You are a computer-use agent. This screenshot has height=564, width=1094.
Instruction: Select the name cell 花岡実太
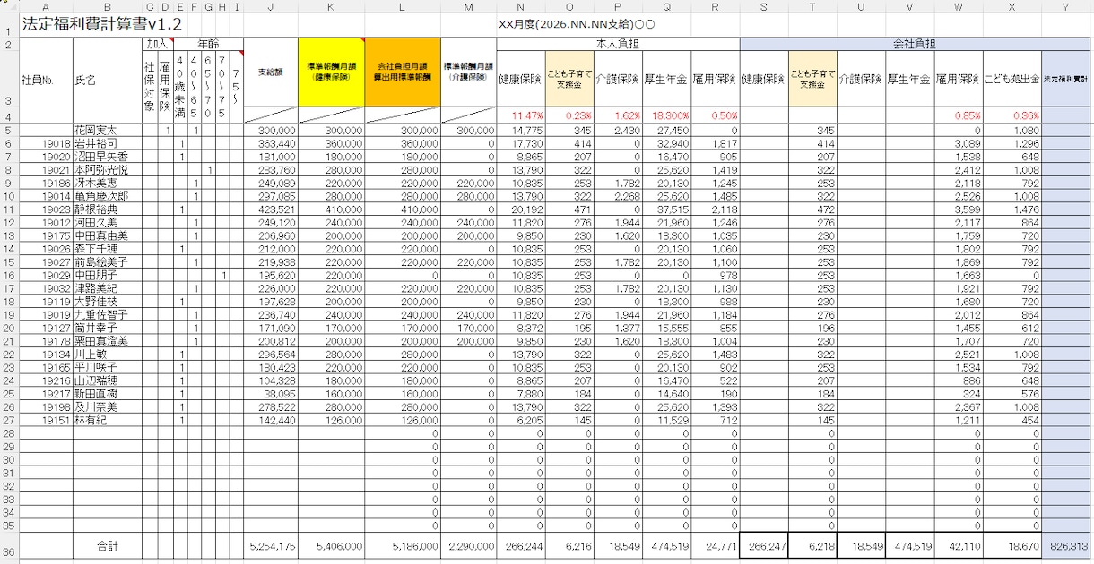[107, 131]
